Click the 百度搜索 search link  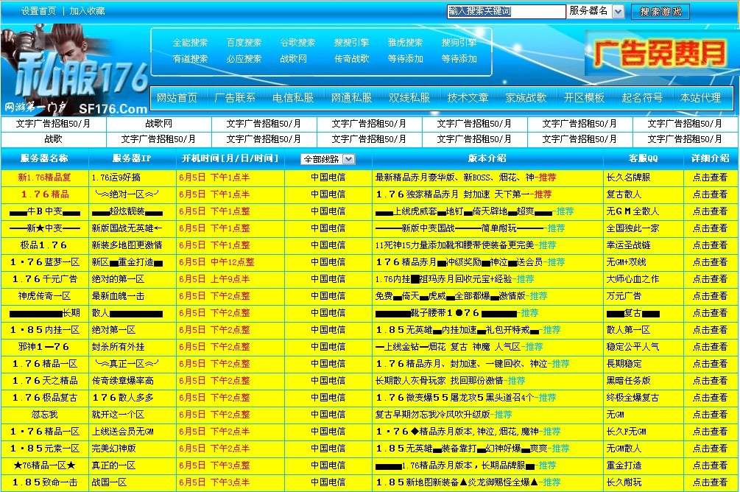(244, 42)
